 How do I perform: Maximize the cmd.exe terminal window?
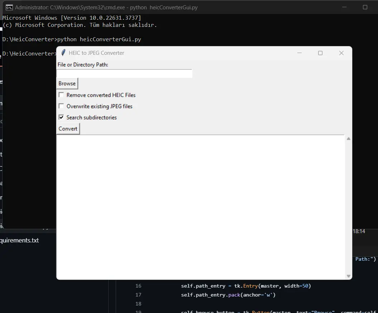click(365, 7)
